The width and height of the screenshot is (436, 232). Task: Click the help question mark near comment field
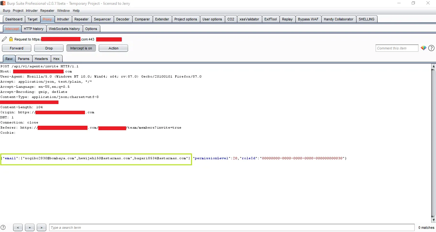pos(431,48)
